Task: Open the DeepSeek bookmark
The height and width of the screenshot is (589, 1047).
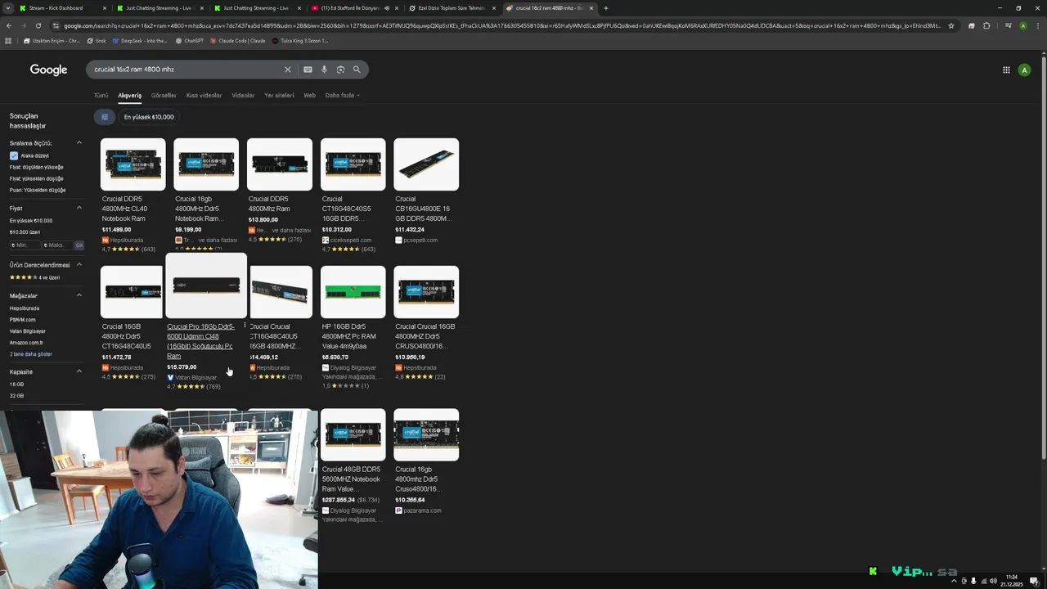Action: pyautogui.click(x=140, y=40)
